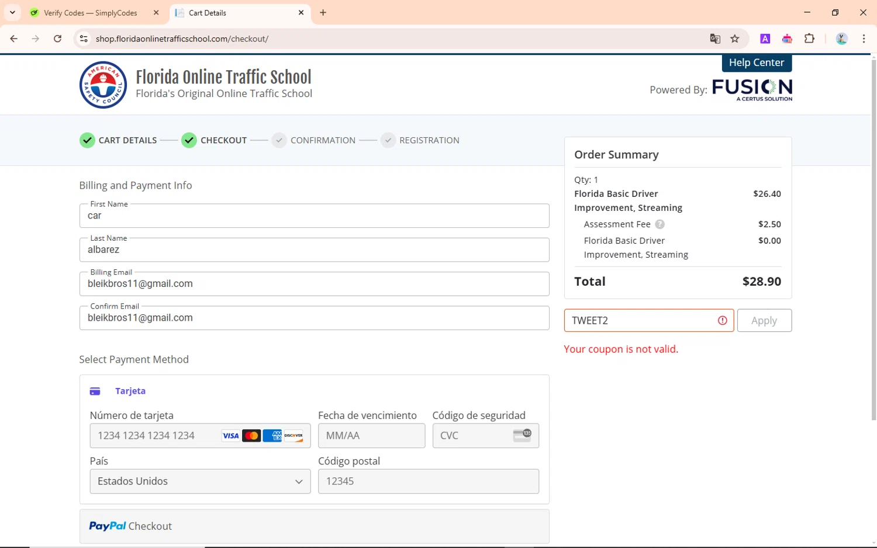Choose PayPal Checkout payment method
877x548 pixels.
pyautogui.click(x=314, y=526)
